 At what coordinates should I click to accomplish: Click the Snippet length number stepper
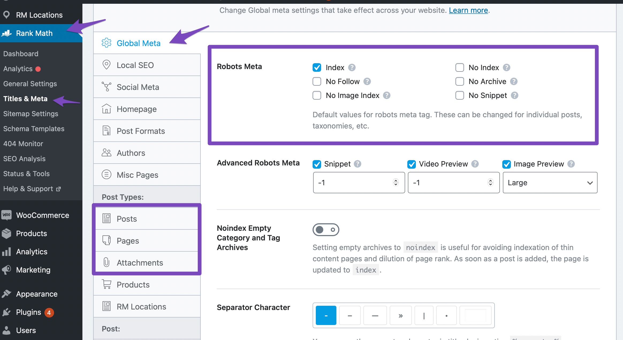tap(396, 183)
